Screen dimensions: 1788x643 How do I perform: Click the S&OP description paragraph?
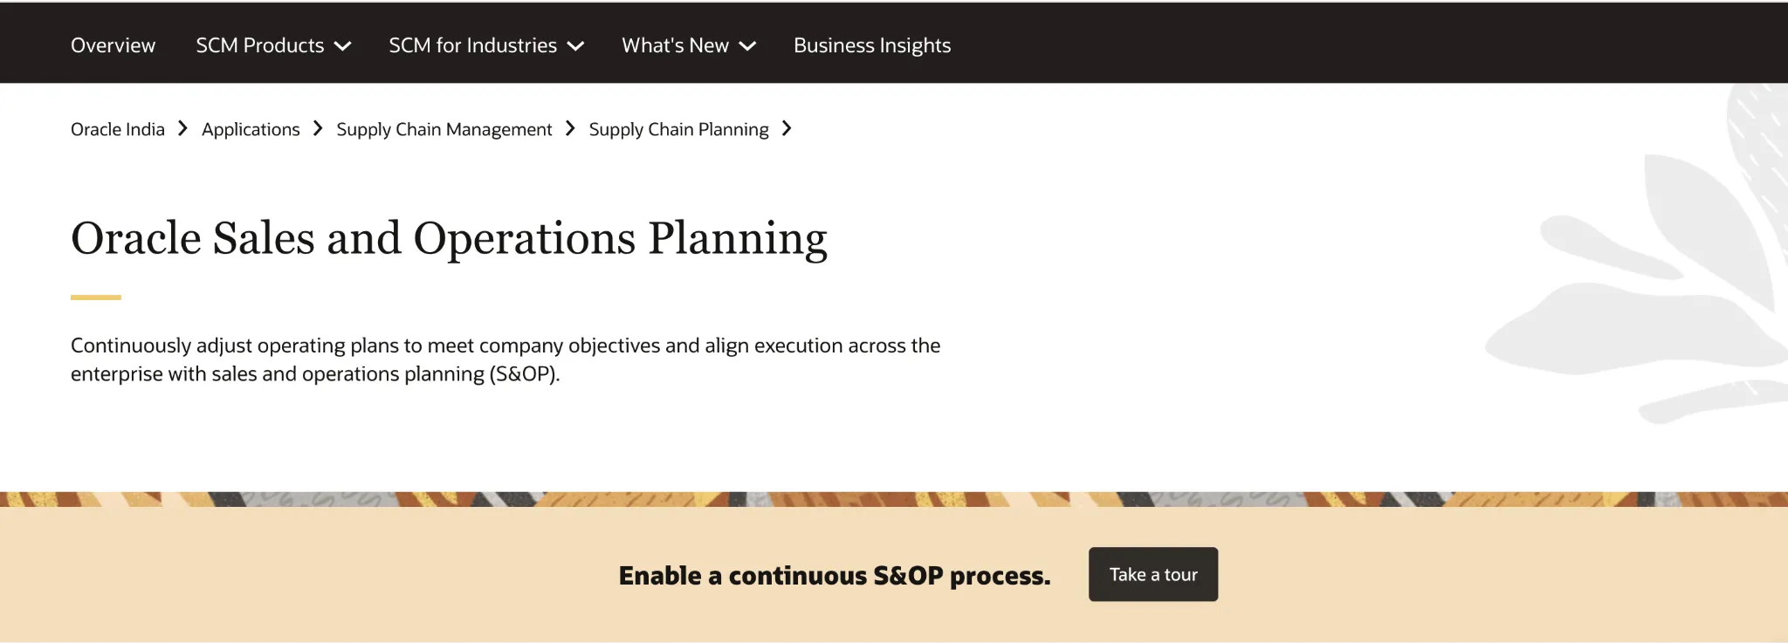(505, 359)
